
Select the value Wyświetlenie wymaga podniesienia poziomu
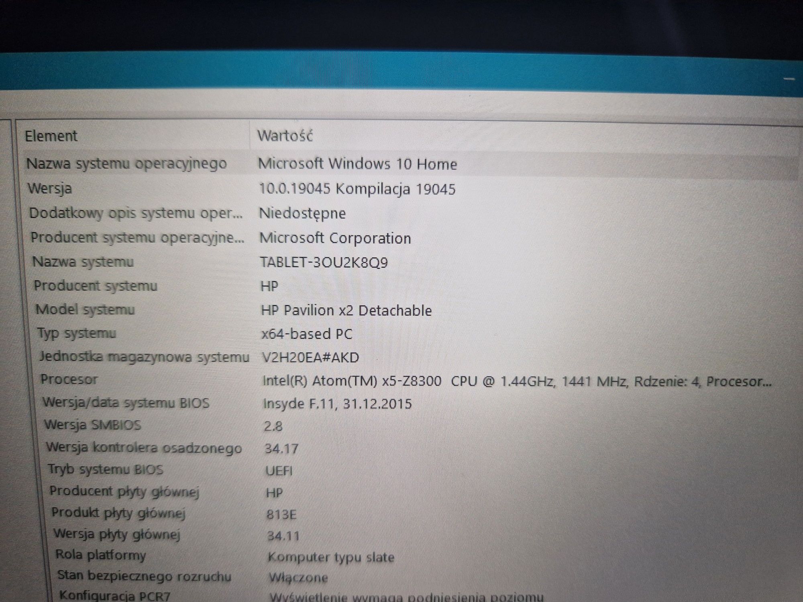coord(406,597)
